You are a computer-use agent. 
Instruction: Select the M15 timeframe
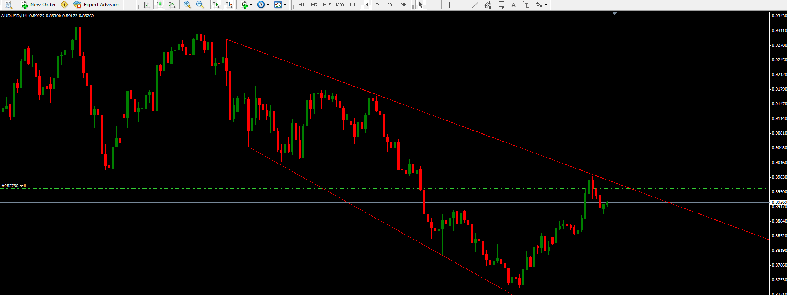(326, 5)
